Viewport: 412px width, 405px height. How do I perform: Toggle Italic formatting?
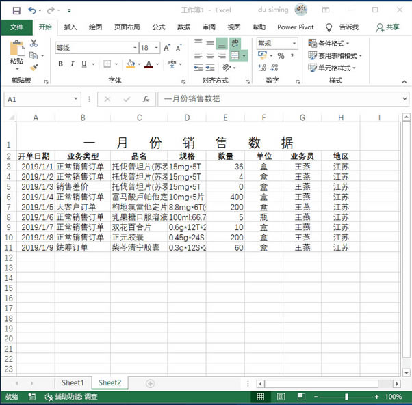73,64
